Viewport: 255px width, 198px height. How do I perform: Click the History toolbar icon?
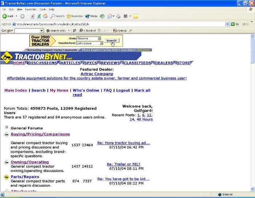102,16
